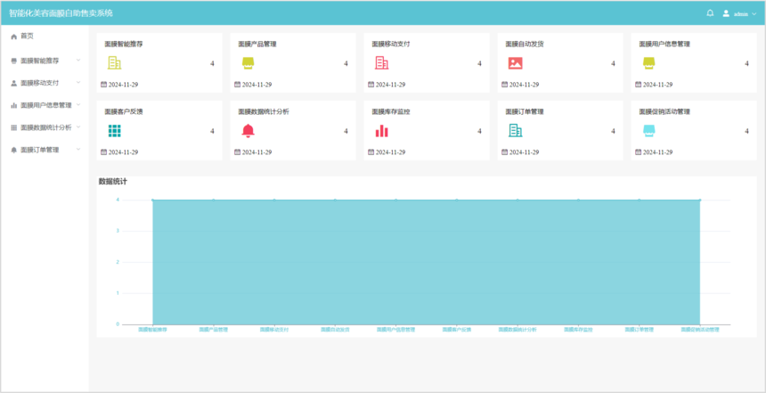Expand the 面膜移动支付 sidebar chevron
Viewport: 766px width, 393px height.
[x=78, y=83]
